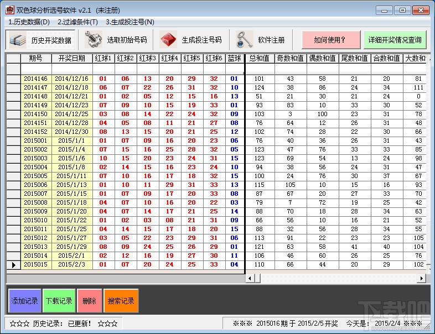Open the 1.历史数据(D) menu

click(x=29, y=22)
